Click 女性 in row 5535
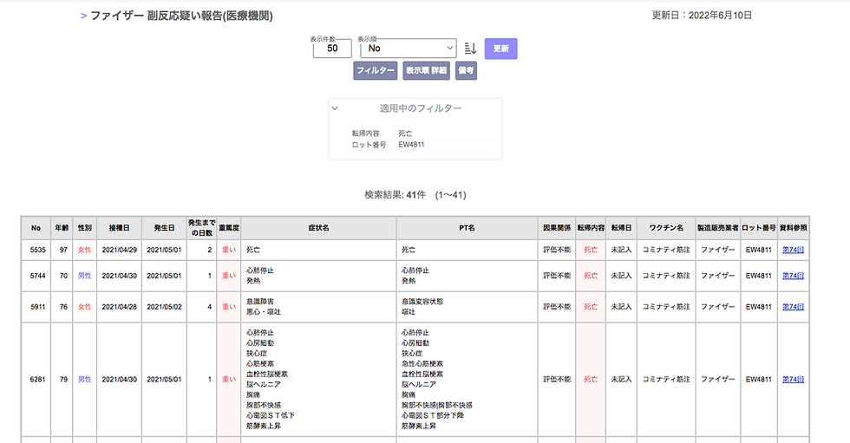Image resolution: width=850 pixels, height=443 pixels. (x=85, y=250)
